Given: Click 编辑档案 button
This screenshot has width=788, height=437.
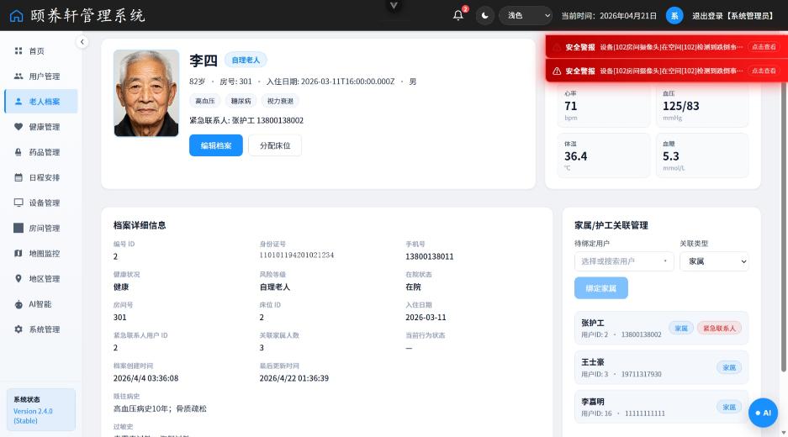Looking at the screenshot, I should point(216,145).
